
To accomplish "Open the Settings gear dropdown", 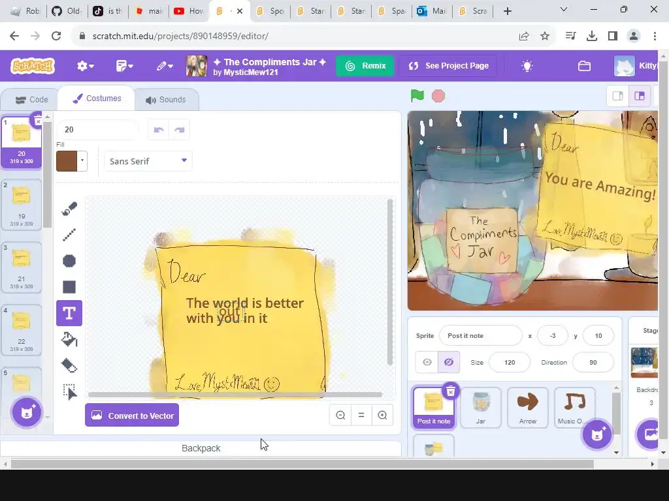I will (85, 66).
